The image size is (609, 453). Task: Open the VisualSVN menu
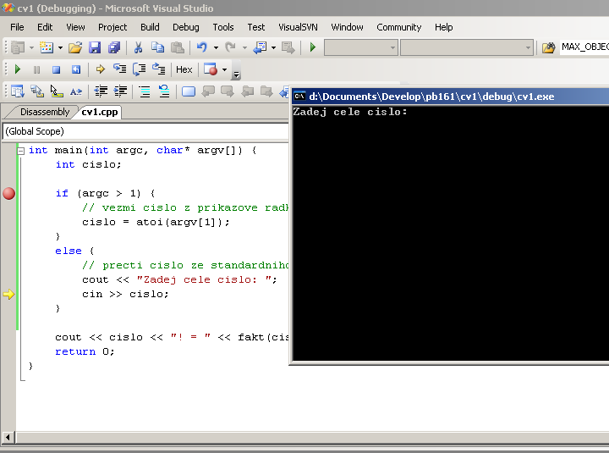298,27
